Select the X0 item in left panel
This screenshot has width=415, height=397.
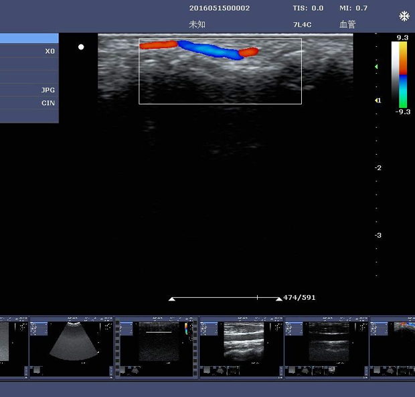(x=29, y=51)
